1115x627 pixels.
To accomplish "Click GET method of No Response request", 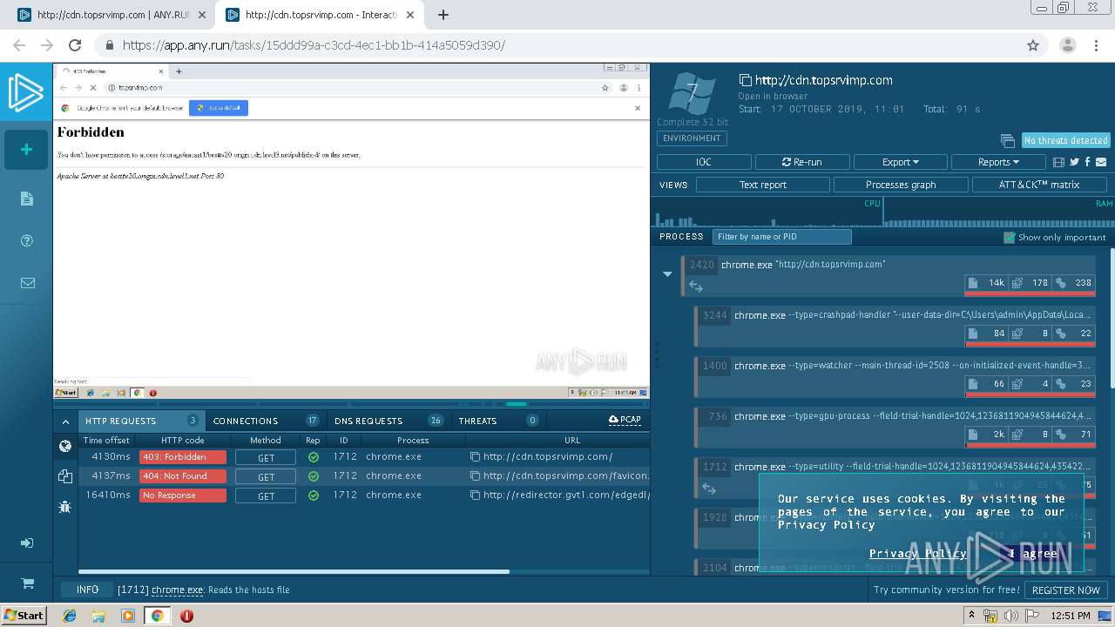I will (x=266, y=496).
